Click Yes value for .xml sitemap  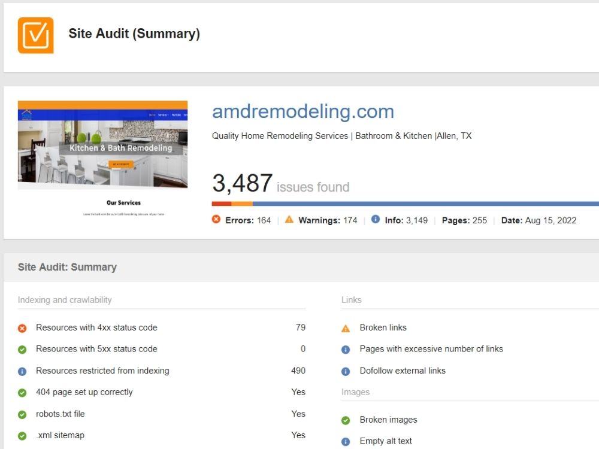[x=298, y=435]
